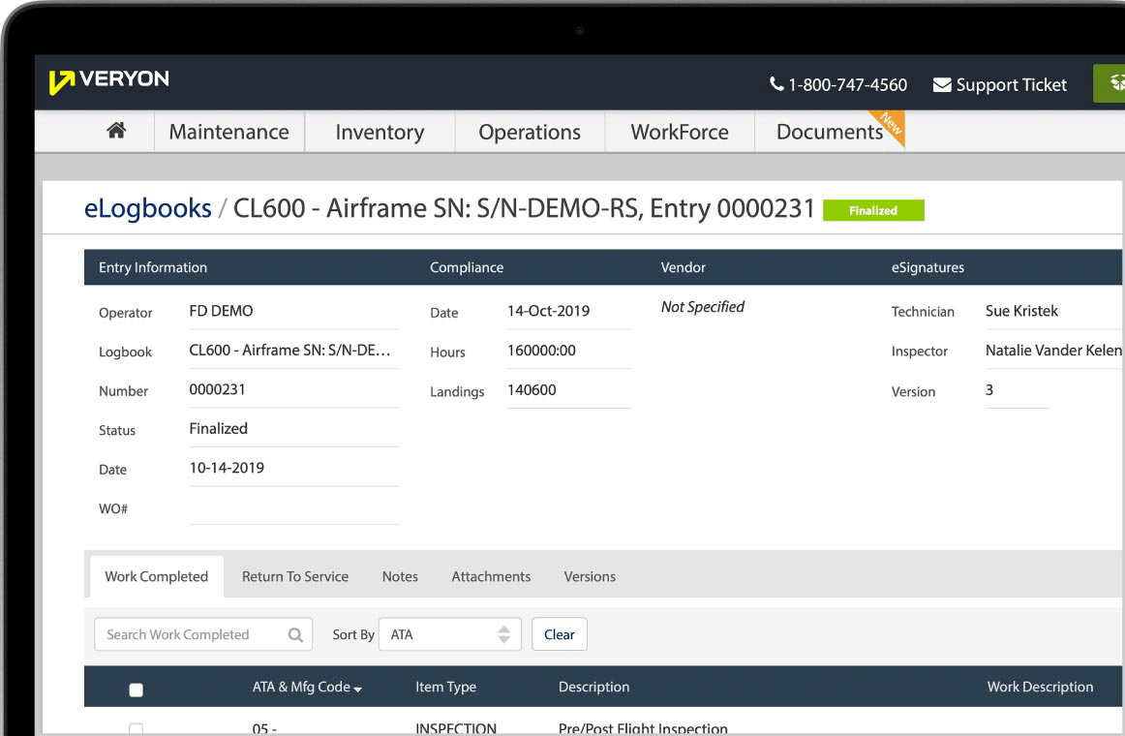
Task: Open the green package icon in top right
Action: [x=1116, y=83]
